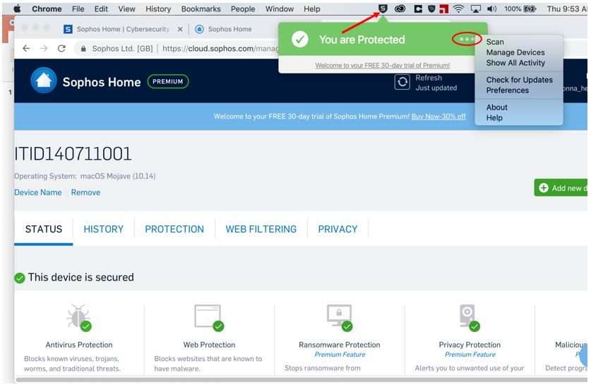Click the padlock icon in address bar

click(84, 49)
